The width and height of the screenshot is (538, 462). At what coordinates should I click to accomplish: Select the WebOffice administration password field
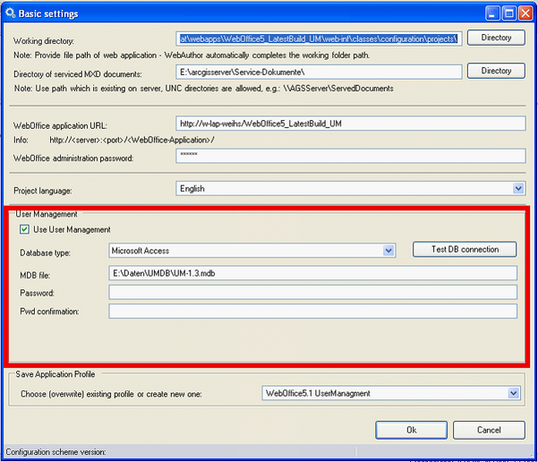351,156
